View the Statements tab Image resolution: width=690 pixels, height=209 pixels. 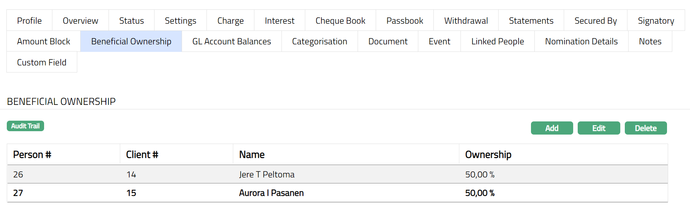(x=531, y=21)
